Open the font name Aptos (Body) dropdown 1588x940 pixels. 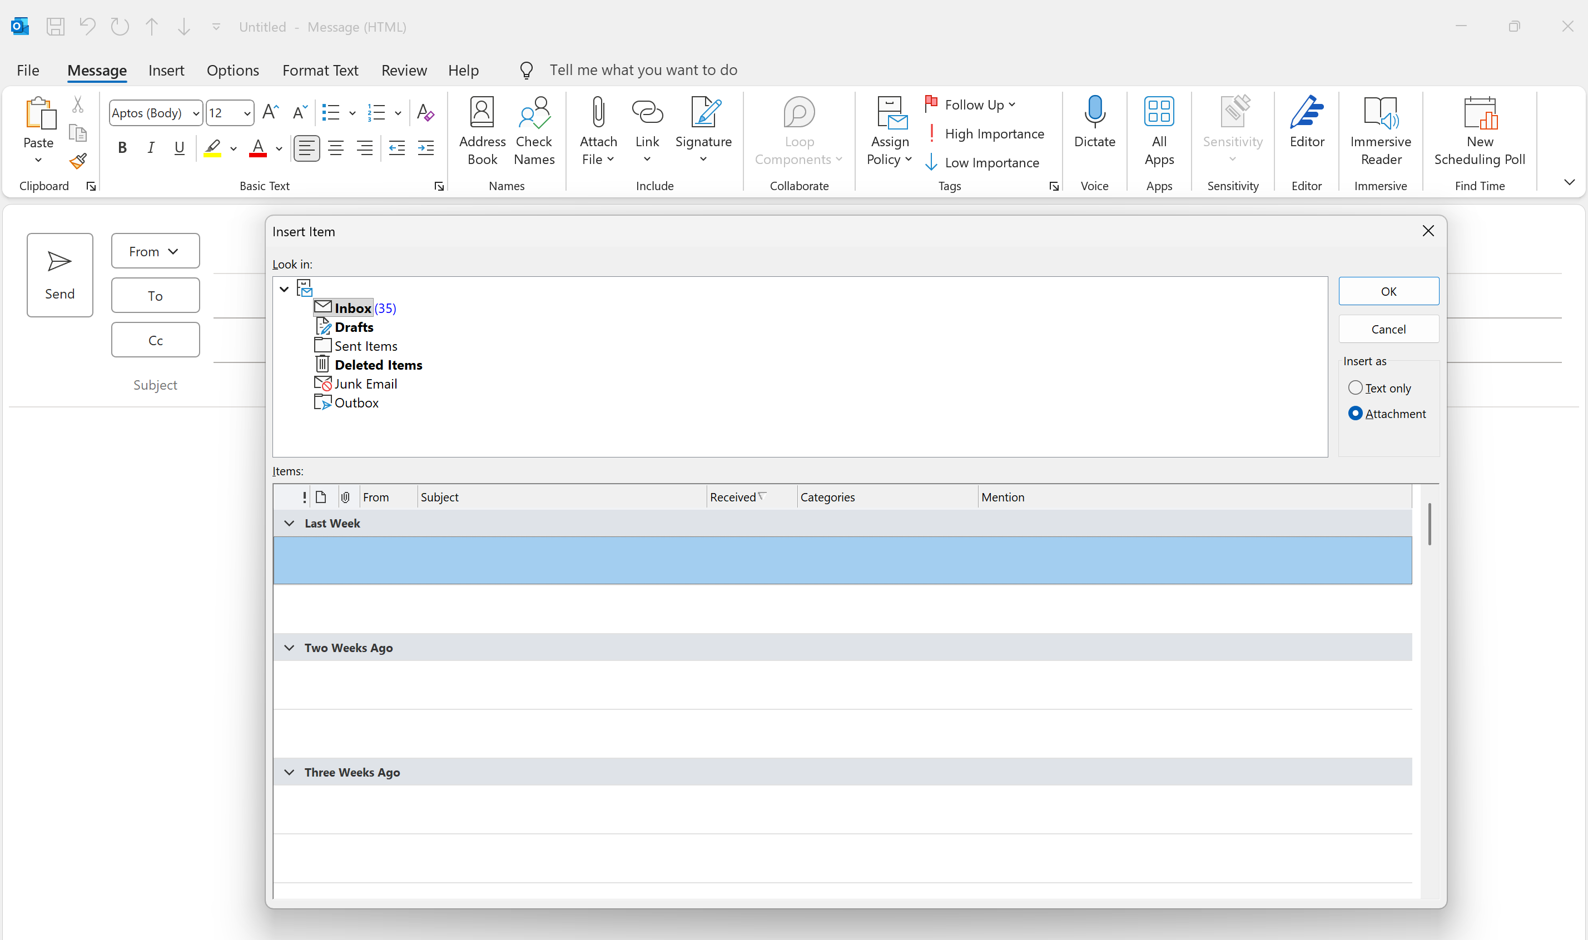pos(196,113)
